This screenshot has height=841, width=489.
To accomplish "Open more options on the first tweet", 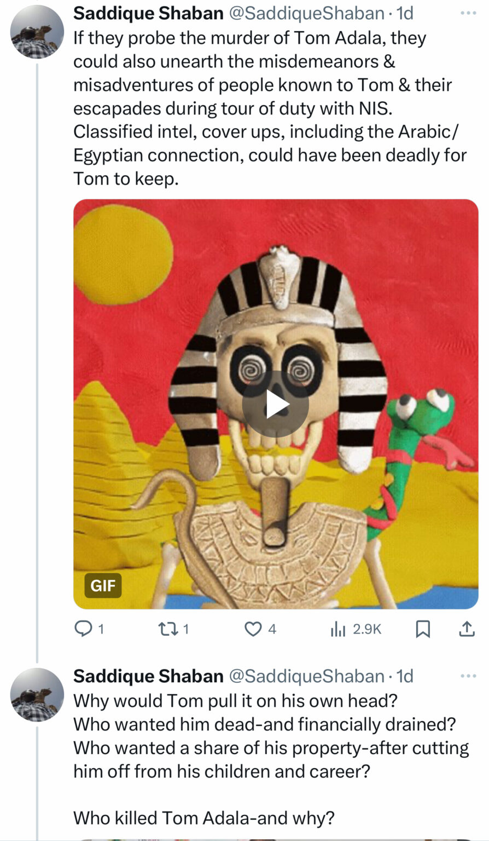I will click(468, 13).
